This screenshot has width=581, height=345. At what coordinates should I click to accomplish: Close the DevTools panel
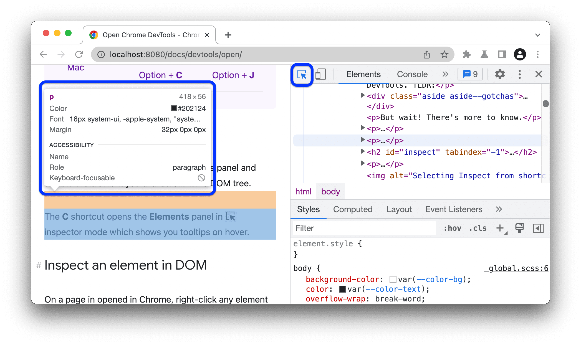point(539,74)
